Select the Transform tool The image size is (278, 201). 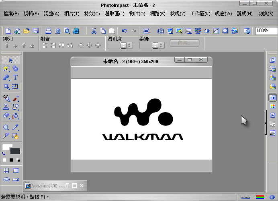(15, 86)
